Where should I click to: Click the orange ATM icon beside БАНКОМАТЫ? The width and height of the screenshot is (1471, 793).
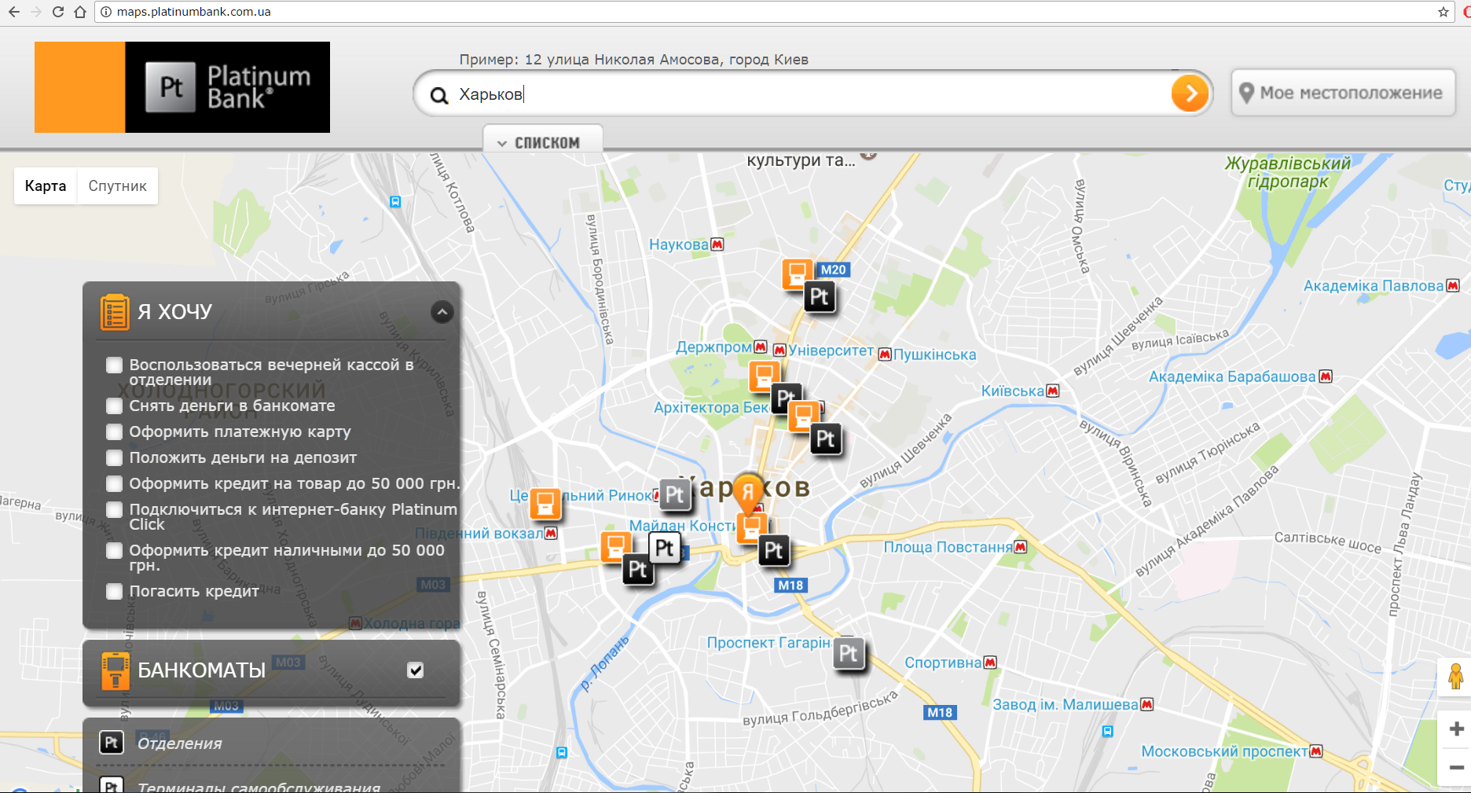click(x=116, y=670)
